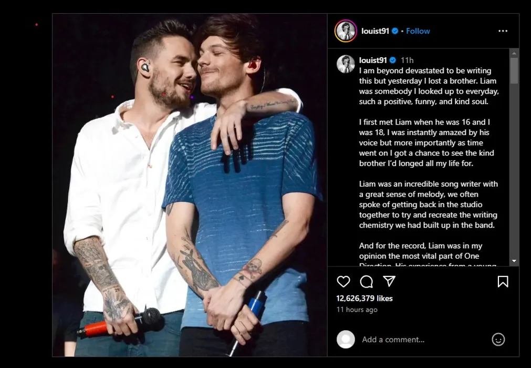Open louist91 story from header avatar
The width and height of the screenshot is (531, 368).
coord(346,31)
